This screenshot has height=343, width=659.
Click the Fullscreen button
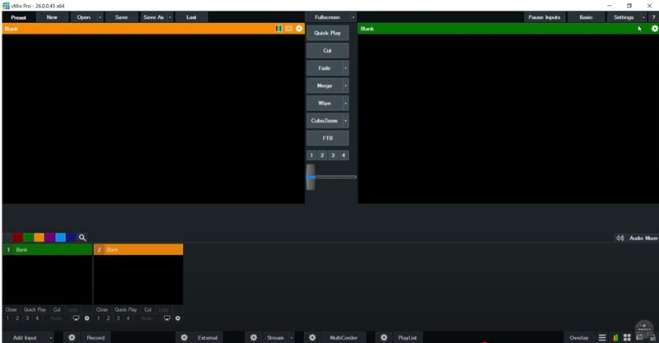pyautogui.click(x=327, y=17)
